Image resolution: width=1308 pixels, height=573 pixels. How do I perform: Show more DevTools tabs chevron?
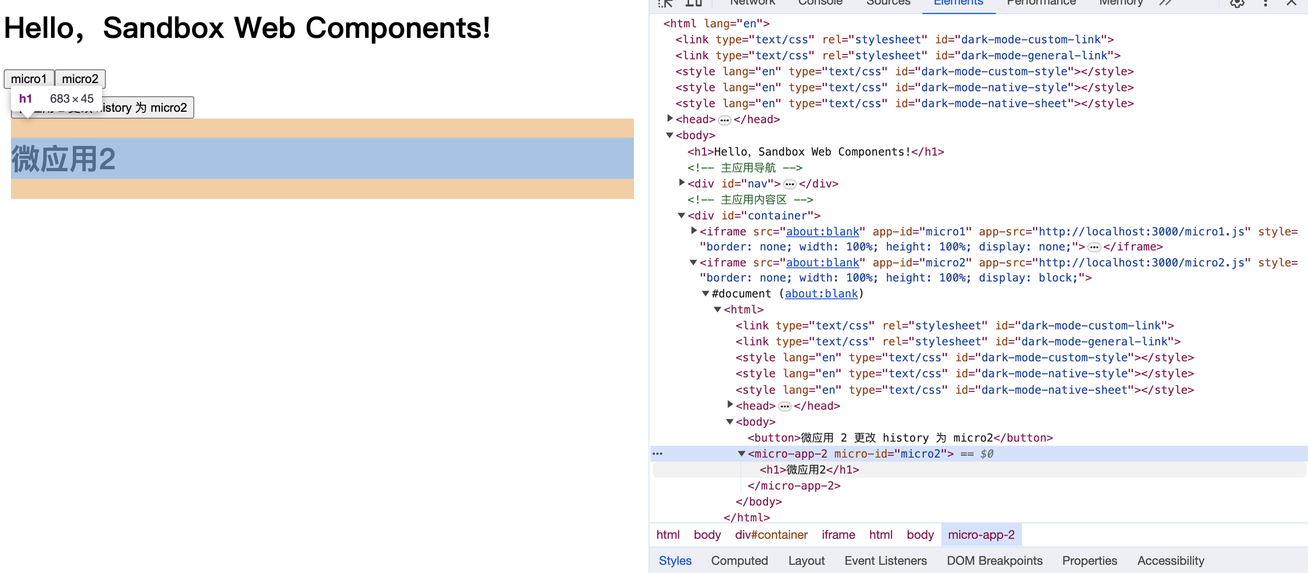coord(1165,3)
